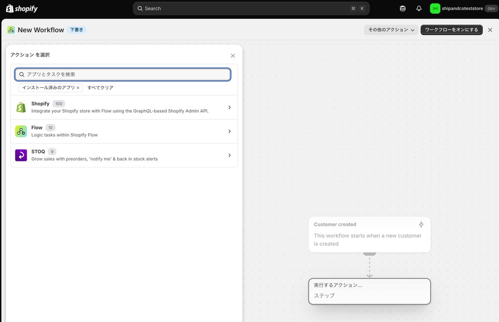Remove the インストール済みのアプリ filter tag

tap(78, 88)
